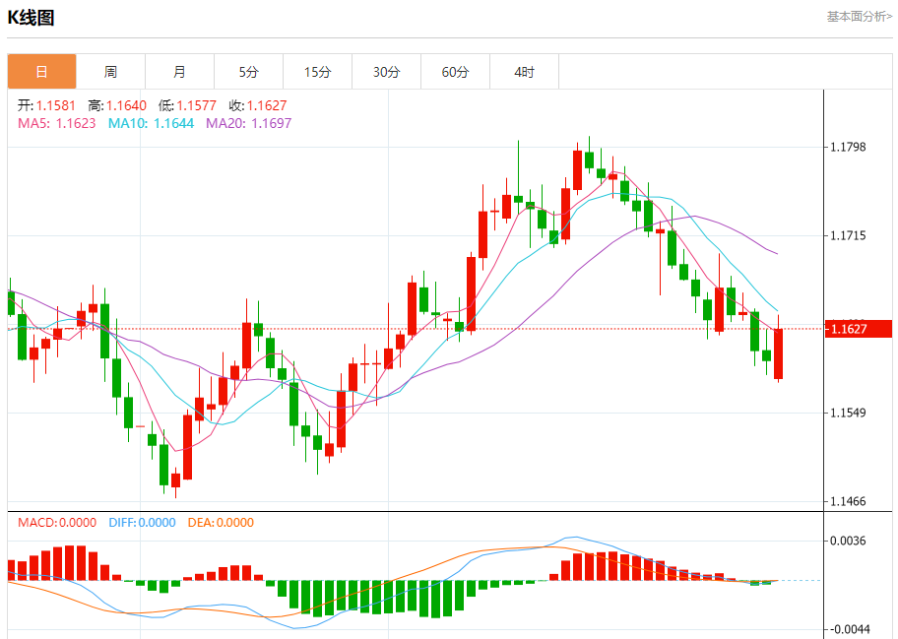Click the MACD indicator value label
Screen dimensions: 898x639
click(x=57, y=523)
